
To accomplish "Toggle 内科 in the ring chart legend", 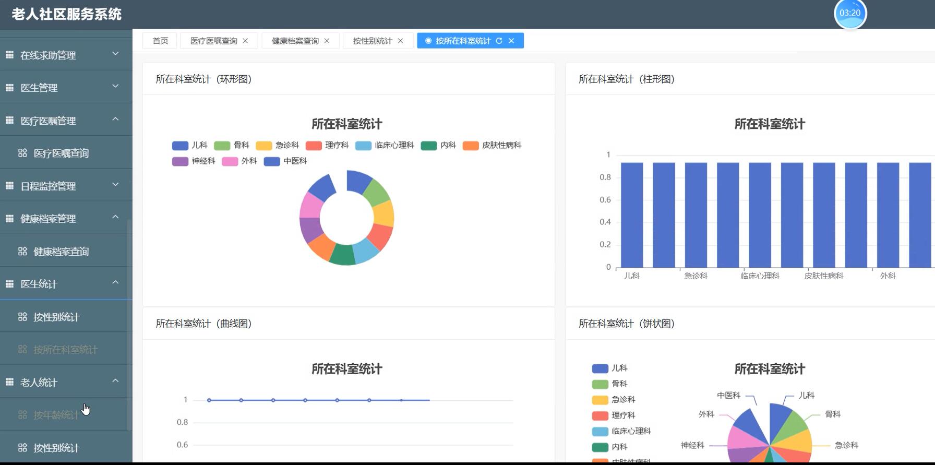I will click(439, 145).
